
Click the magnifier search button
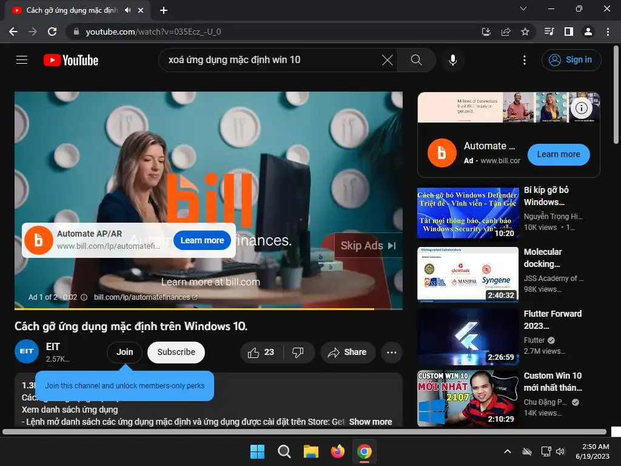[x=416, y=60]
